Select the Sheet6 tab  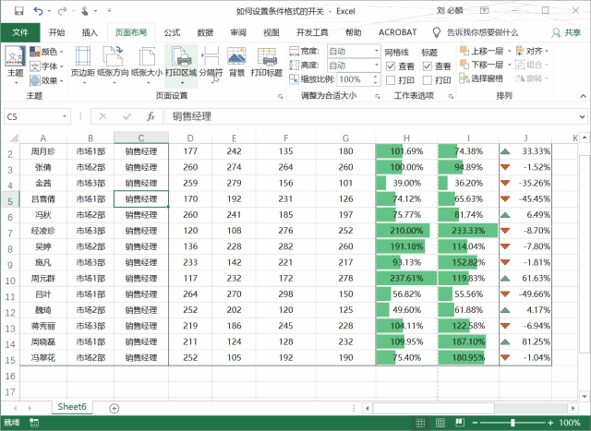(x=72, y=407)
